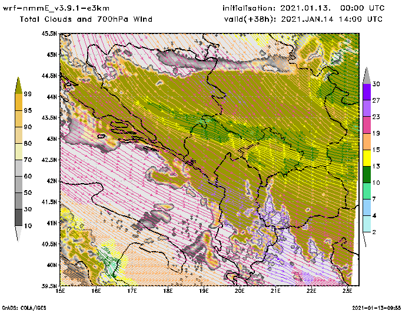Click the 42.5N latitude axis label
This screenshot has width=412, height=311.
tap(49, 160)
